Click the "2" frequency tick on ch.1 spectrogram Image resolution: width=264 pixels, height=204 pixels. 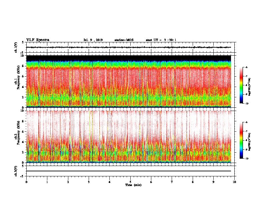[23, 97]
